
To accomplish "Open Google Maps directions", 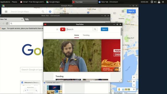I will [50, 11].
